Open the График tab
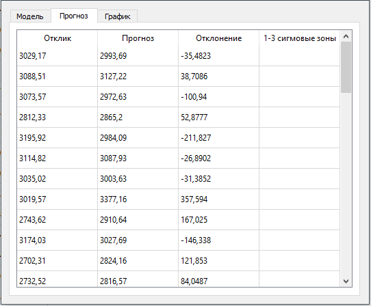This screenshot has width=371, height=306. (117, 16)
